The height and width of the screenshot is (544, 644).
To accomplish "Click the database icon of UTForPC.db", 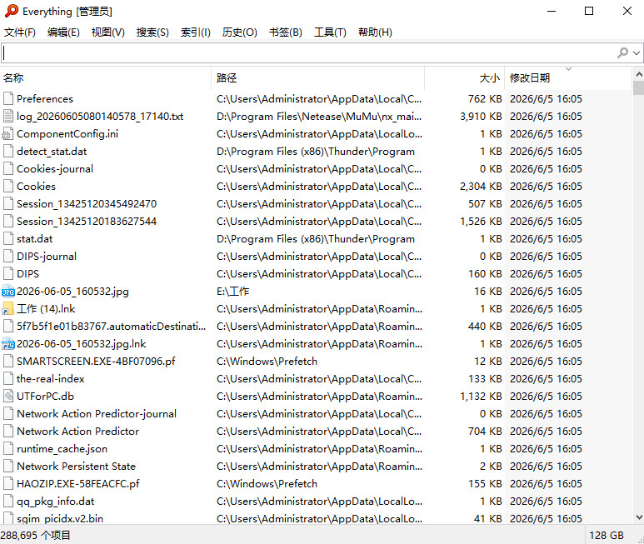I will click(8, 397).
